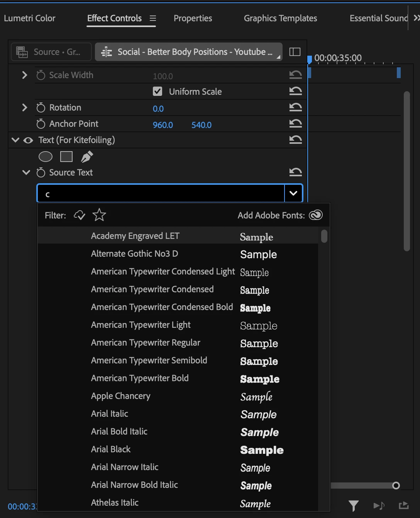This screenshot has height=518, width=420.
Task: Click the timeline zoom slider handle
Action: 396,486
